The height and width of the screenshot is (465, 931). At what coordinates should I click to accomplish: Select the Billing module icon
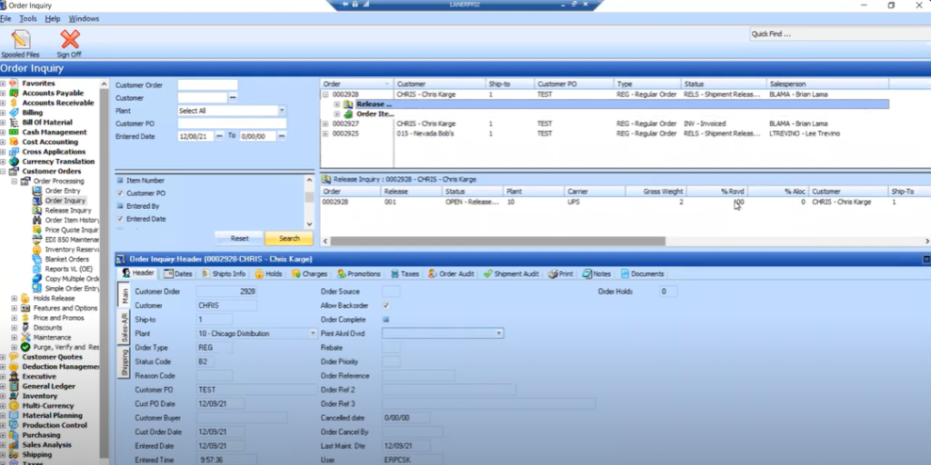[x=14, y=113]
